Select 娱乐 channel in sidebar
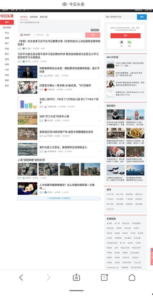 pos(7,54)
